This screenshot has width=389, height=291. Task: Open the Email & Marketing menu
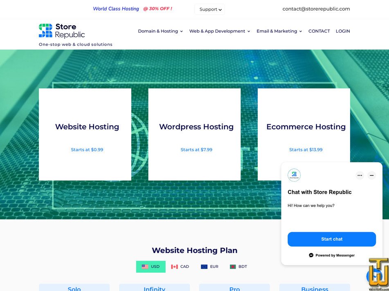[279, 31]
